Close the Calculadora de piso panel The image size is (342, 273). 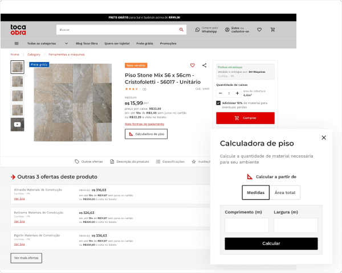[324, 138]
